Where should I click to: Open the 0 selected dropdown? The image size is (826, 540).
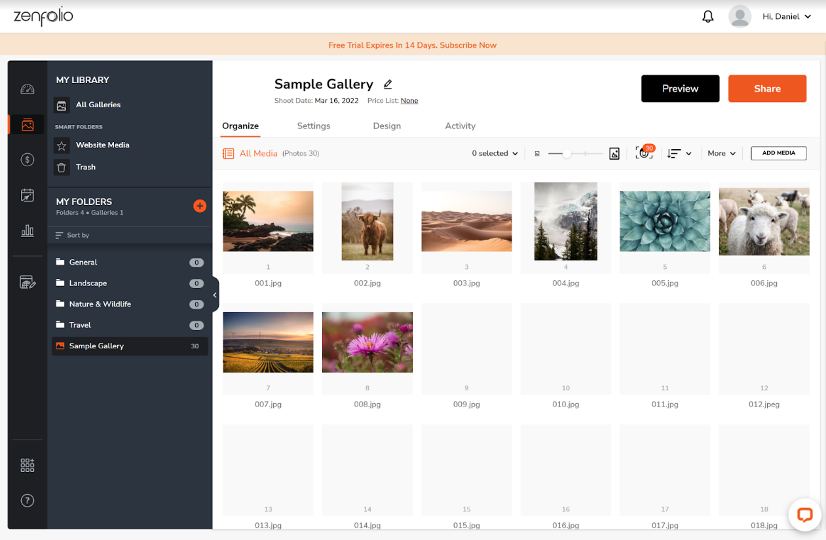[495, 153]
